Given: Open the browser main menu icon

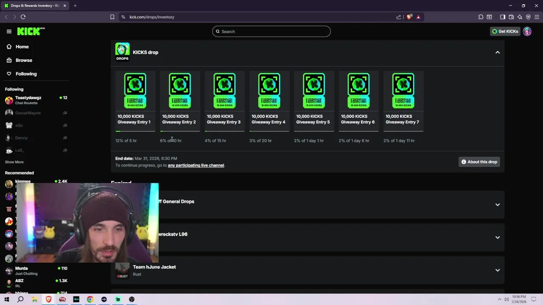Looking at the screenshot, I should pos(537,17).
